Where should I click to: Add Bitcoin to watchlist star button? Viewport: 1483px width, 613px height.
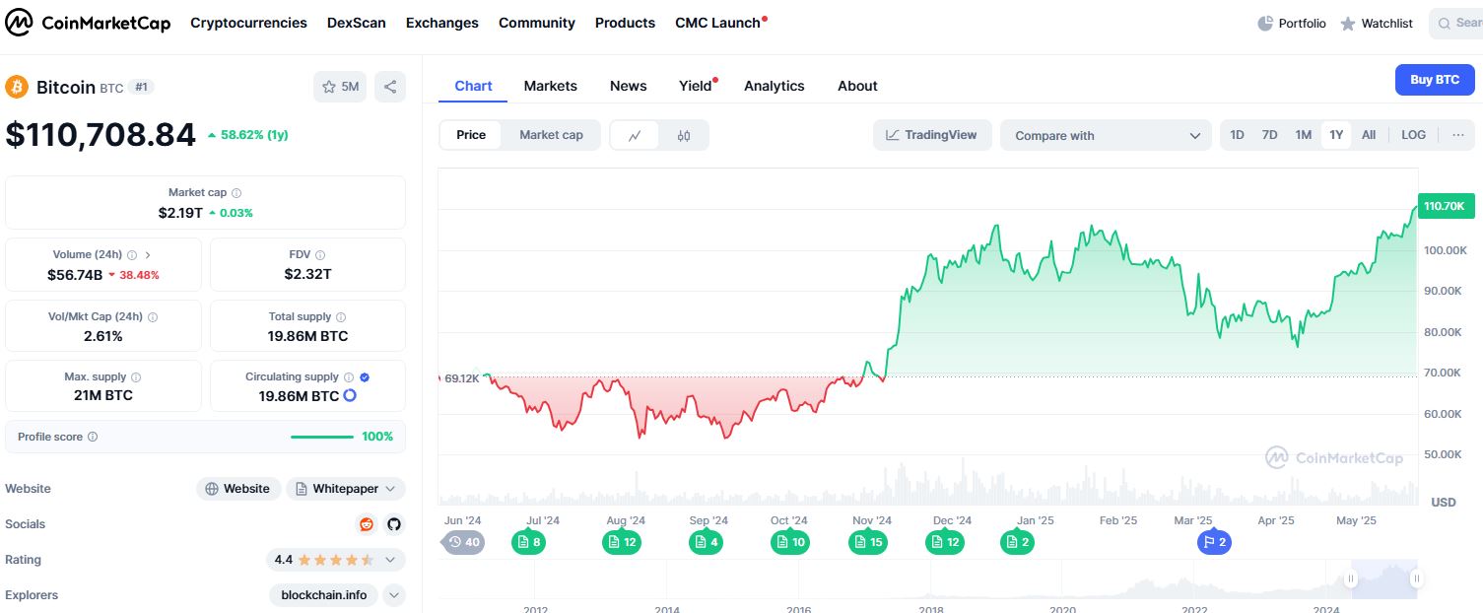coord(340,87)
